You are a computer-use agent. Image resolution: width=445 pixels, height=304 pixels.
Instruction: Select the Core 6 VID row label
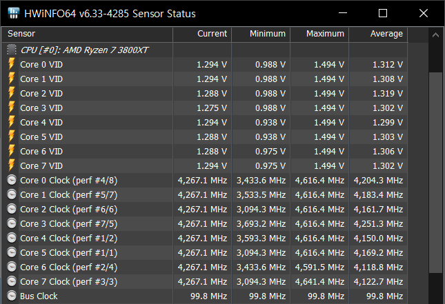click(41, 151)
